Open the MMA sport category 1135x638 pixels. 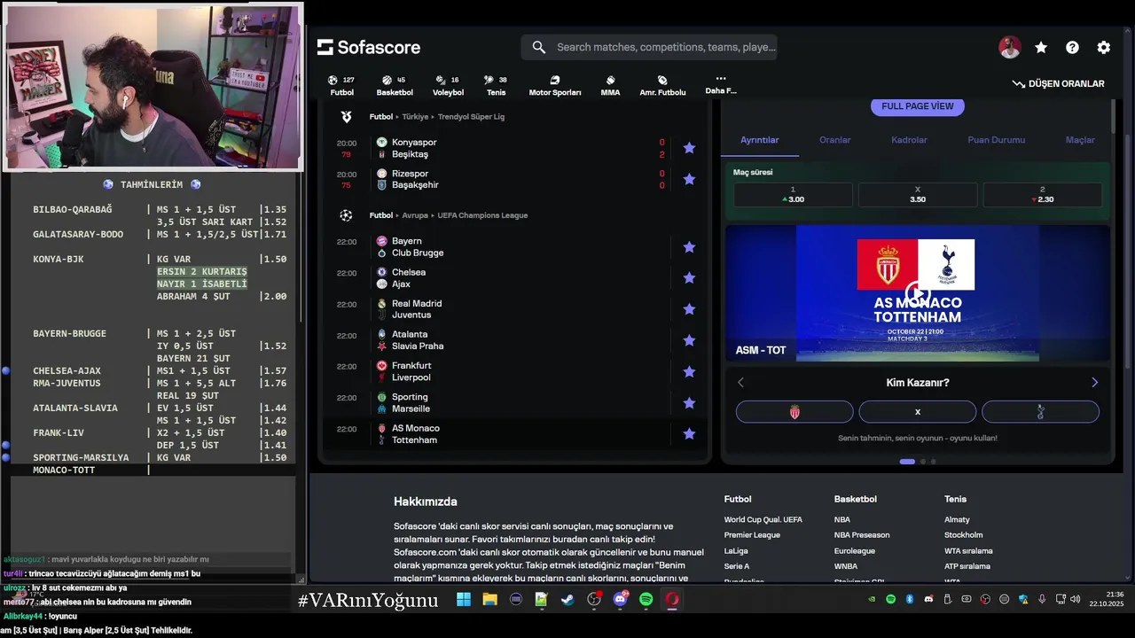tap(610, 86)
